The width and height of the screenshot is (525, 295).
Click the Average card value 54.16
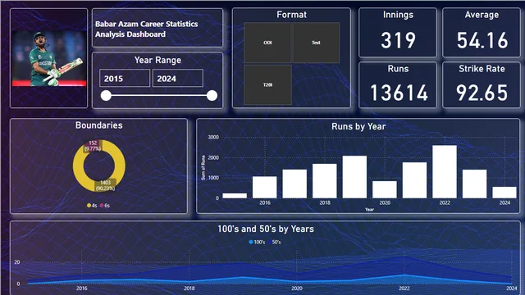(x=482, y=40)
